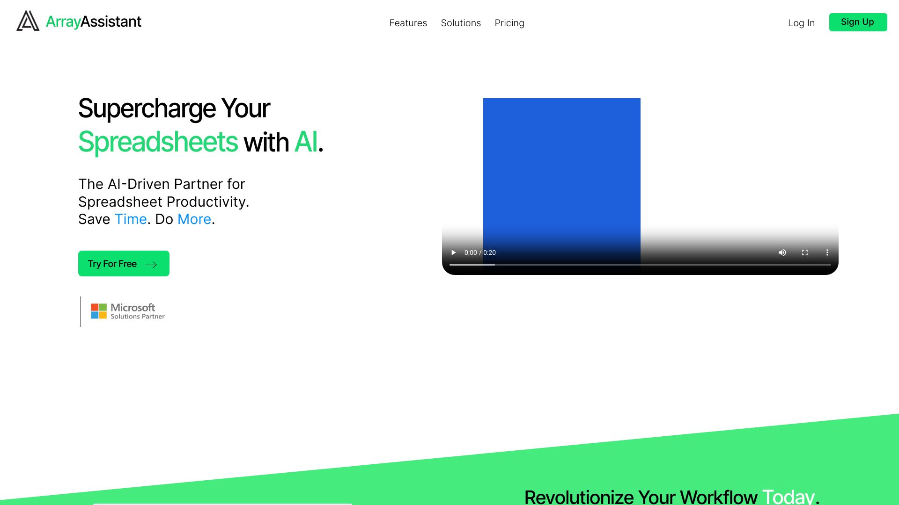
Task: Open the Solutions menu item
Action: coord(461,23)
